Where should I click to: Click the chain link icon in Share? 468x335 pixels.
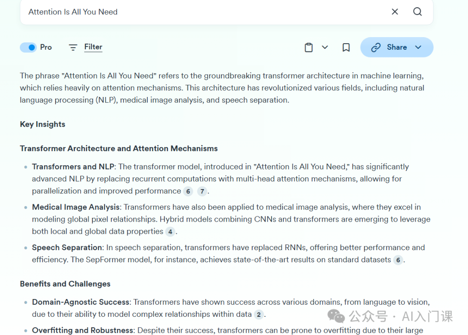375,47
